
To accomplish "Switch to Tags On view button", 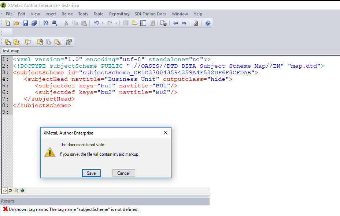I will tap(11, 190).
